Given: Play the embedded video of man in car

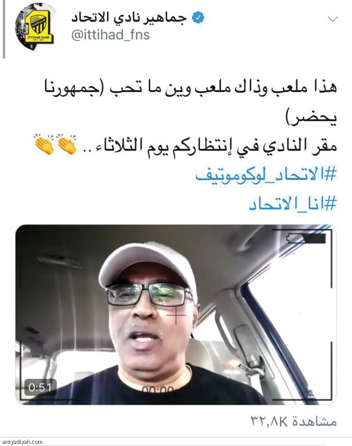Looking at the screenshot, I should click(176, 314).
